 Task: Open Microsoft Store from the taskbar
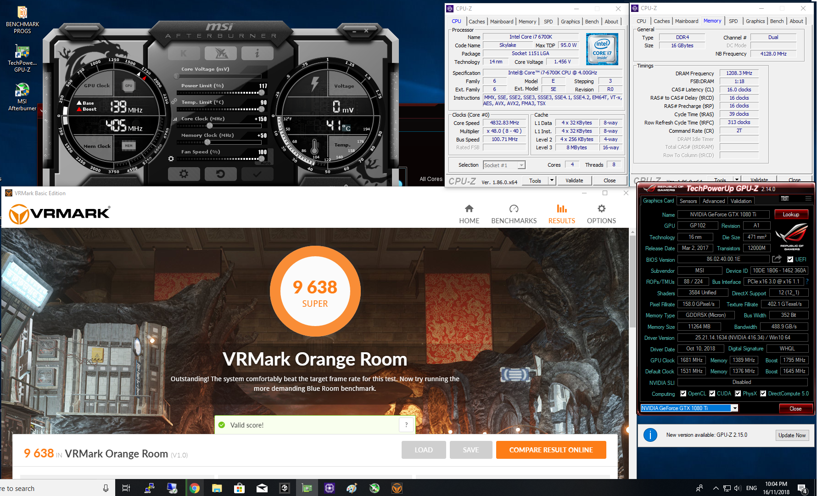(240, 488)
